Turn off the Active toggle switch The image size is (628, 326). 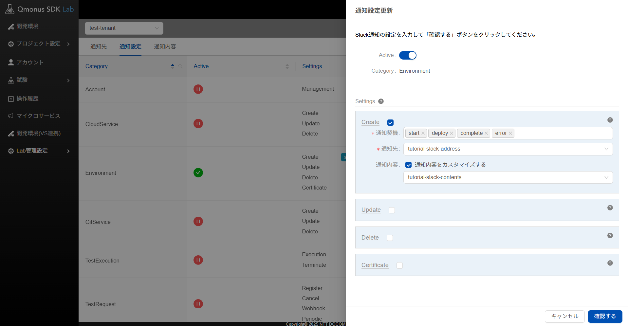[407, 55]
